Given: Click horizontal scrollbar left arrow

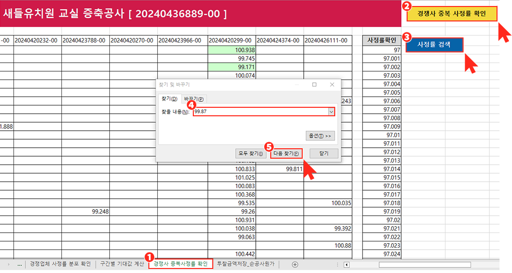Looking at the screenshot, I should pos(347,265).
